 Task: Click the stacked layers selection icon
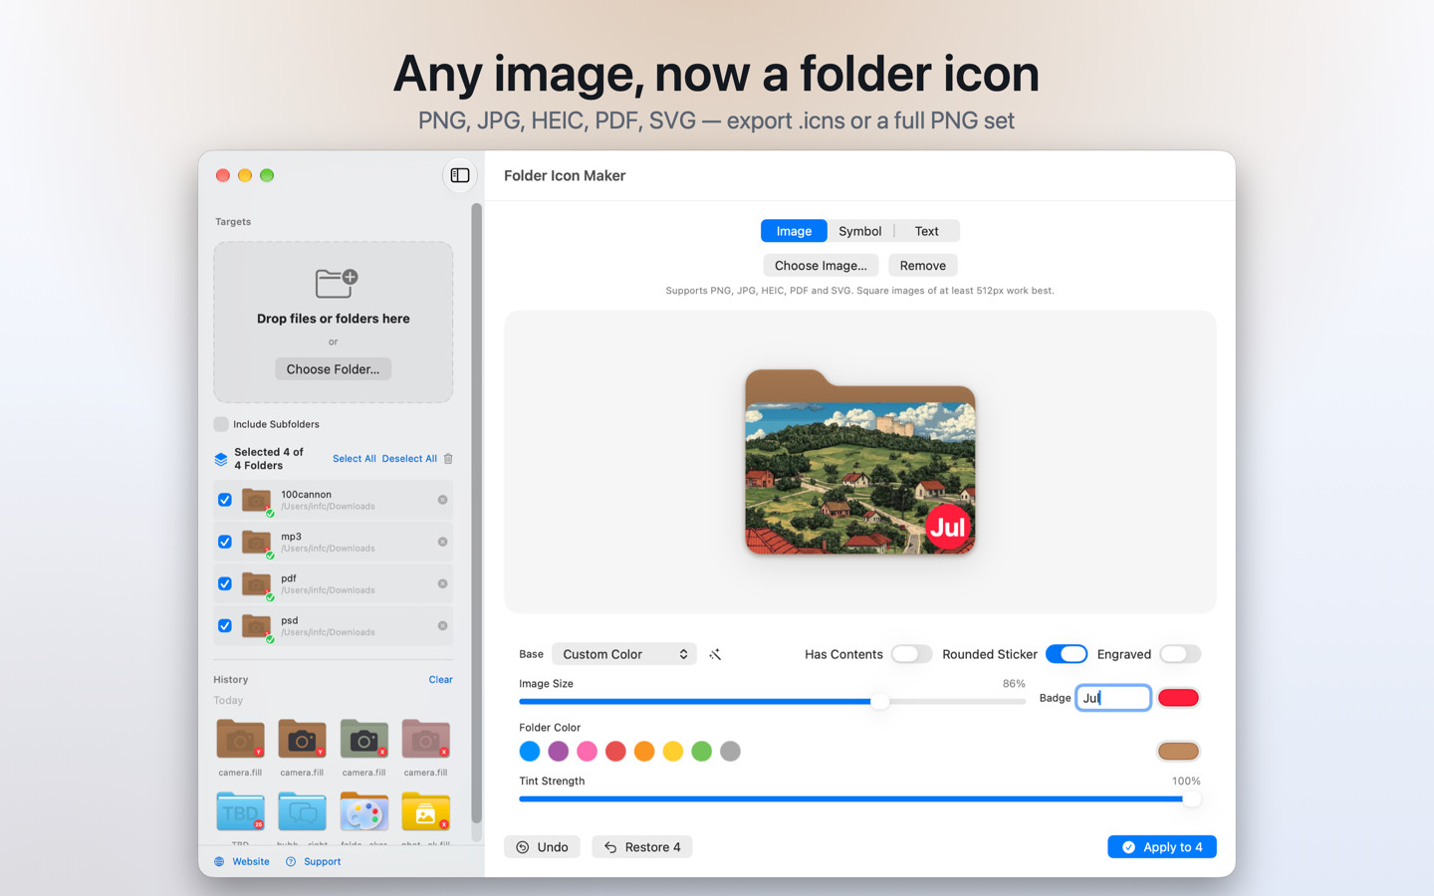(x=221, y=459)
